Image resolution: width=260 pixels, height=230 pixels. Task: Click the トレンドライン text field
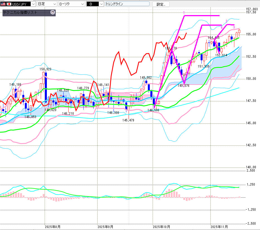(127, 4)
